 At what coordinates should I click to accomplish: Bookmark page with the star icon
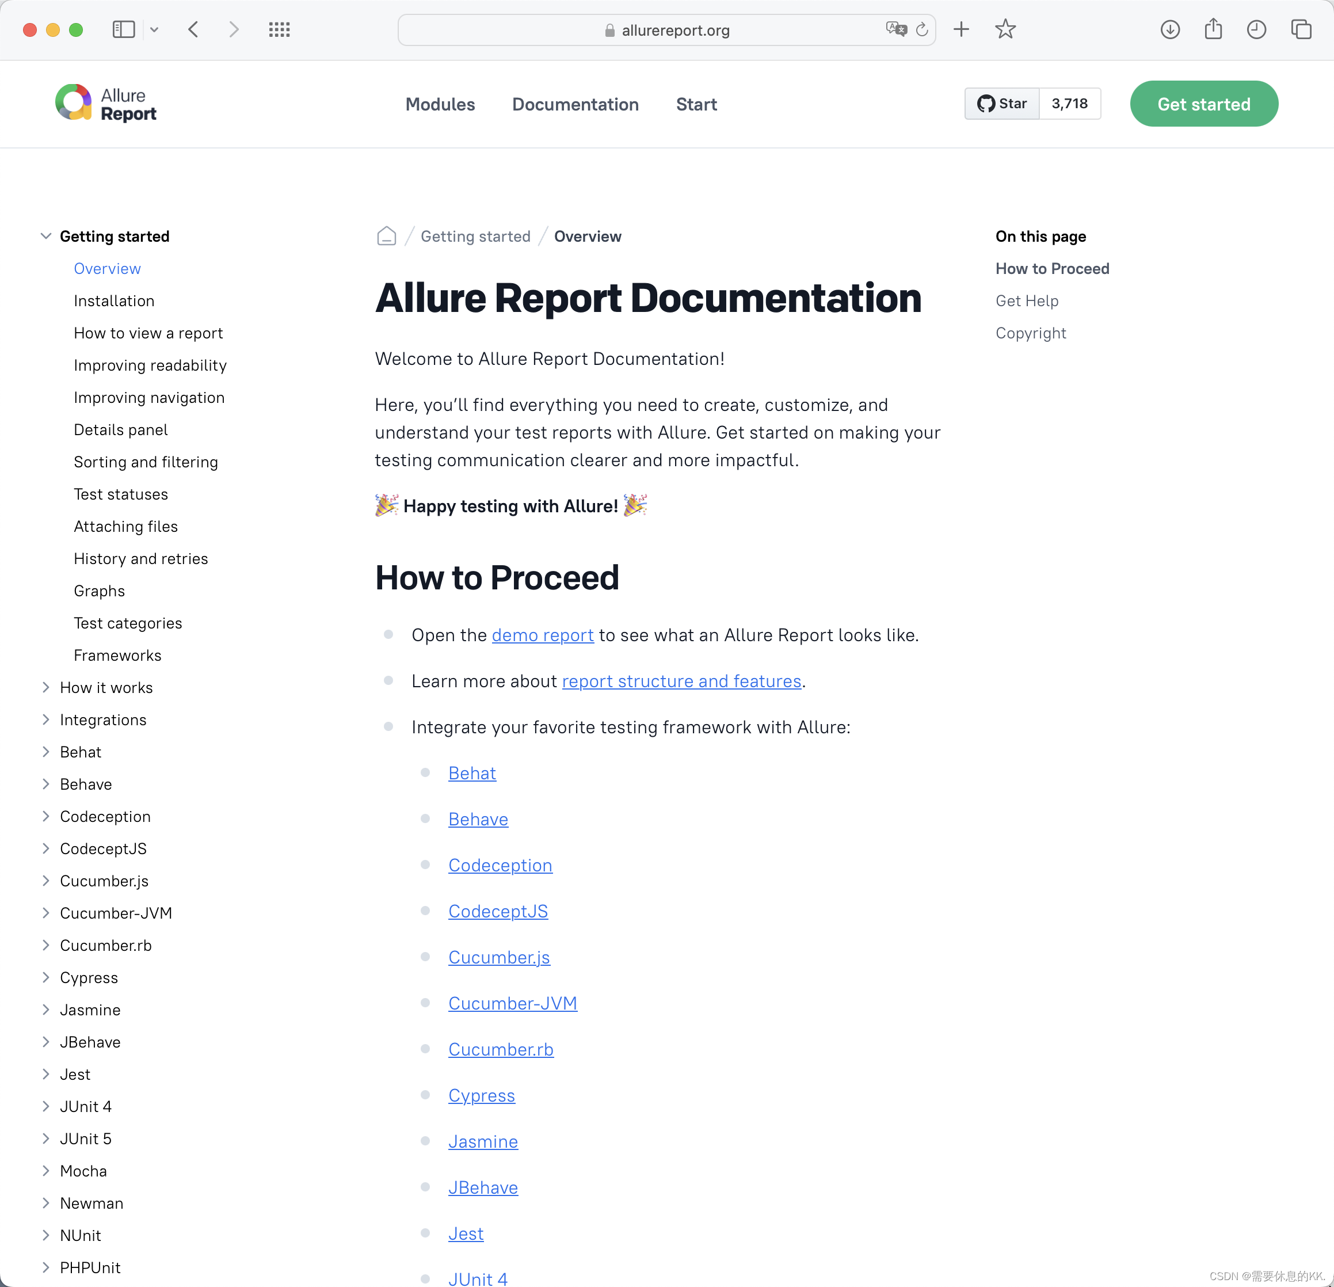(x=1005, y=29)
